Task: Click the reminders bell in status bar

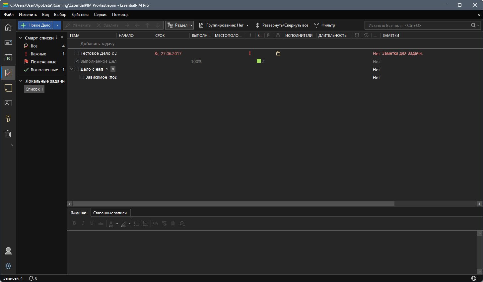Action: pos(31,278)
